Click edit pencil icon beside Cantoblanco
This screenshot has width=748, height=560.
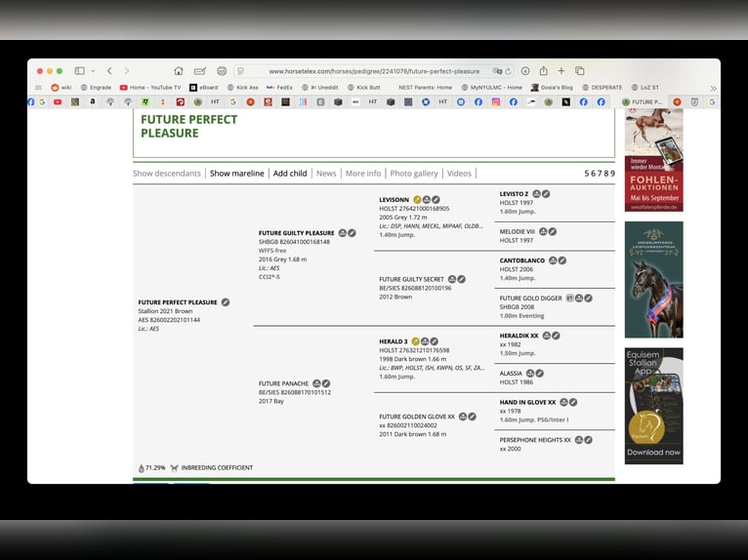[561, 260]
